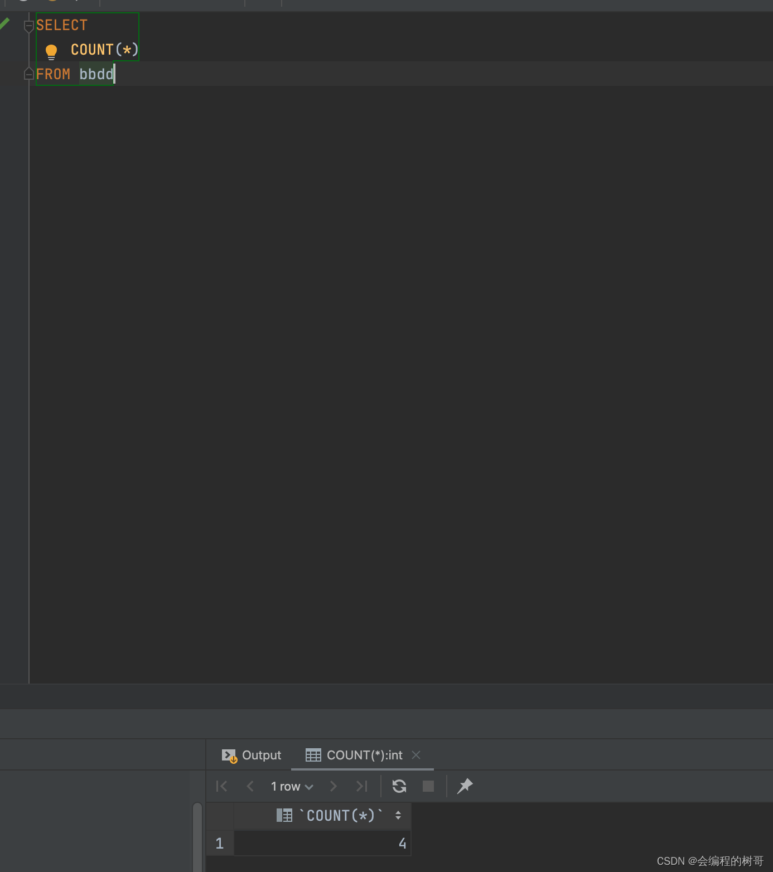
Task: Open the 1 row page size dropdown
Action: tap(292, 786)
